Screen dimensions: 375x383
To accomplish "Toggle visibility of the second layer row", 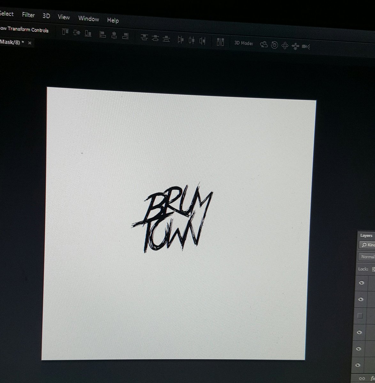I will click(x=361, y=299).
